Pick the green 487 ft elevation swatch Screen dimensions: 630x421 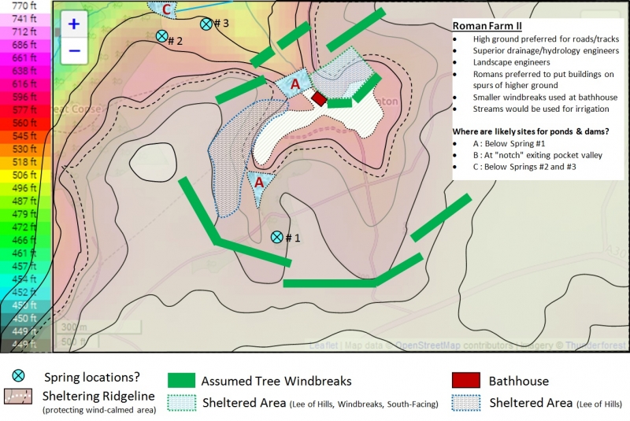[x=24, y=201]
